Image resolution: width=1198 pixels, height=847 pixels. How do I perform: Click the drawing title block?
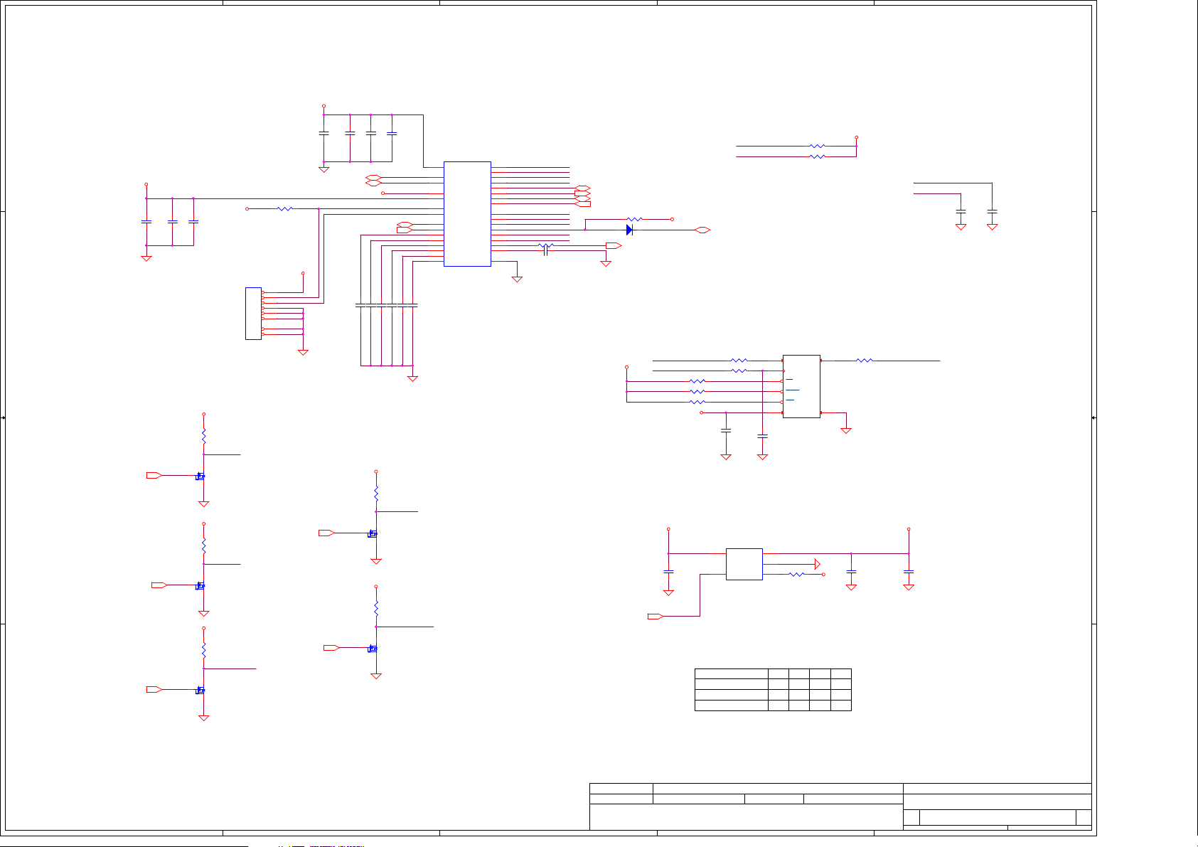[x=840, y=806]
